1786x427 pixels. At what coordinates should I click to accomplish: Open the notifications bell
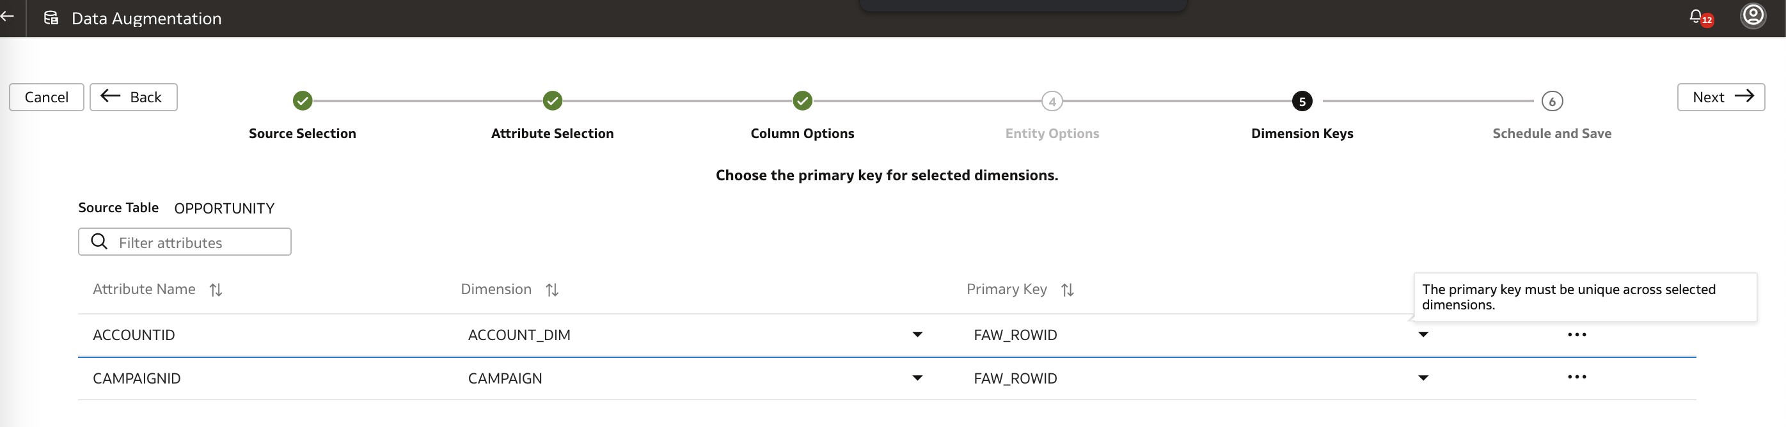coord(1696,16)
